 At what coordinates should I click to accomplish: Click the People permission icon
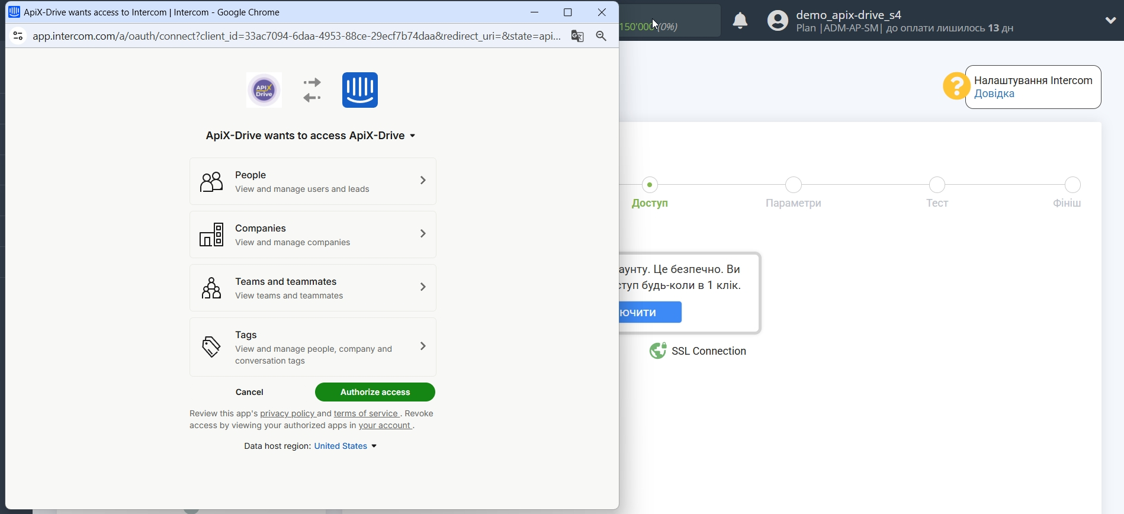pyautogui.click(x=211, y=182)
